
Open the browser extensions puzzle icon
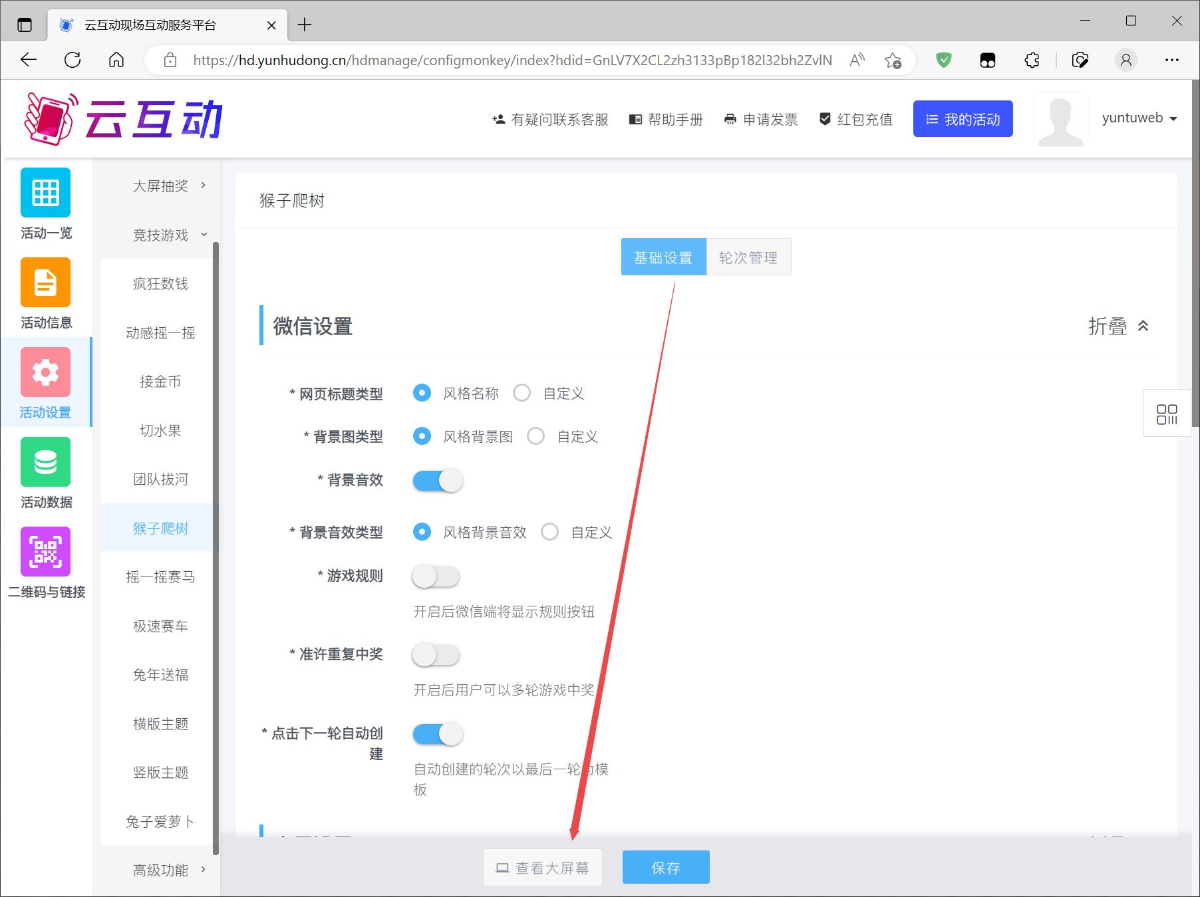coord(1032,61)
